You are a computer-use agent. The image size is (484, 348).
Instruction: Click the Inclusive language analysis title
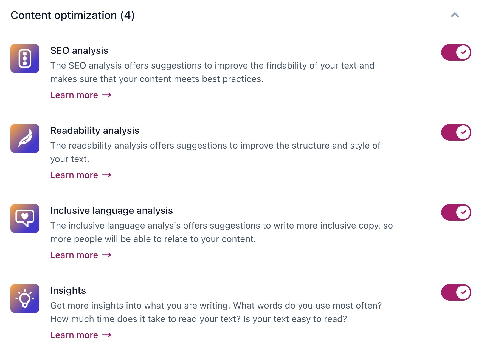111,210
